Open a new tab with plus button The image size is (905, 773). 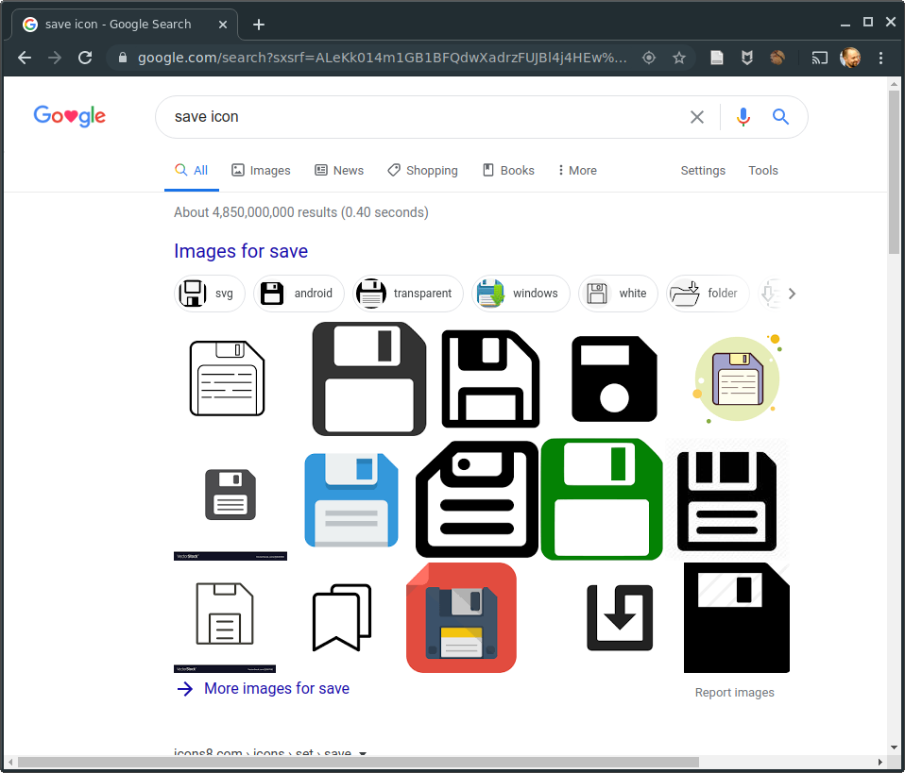[259, 25]
